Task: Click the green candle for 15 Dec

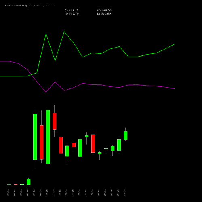Action: coord(67,151)
